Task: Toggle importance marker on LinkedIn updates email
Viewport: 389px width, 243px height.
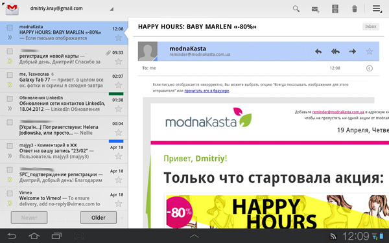Action: pyautogui.click(x=10, y=108)
